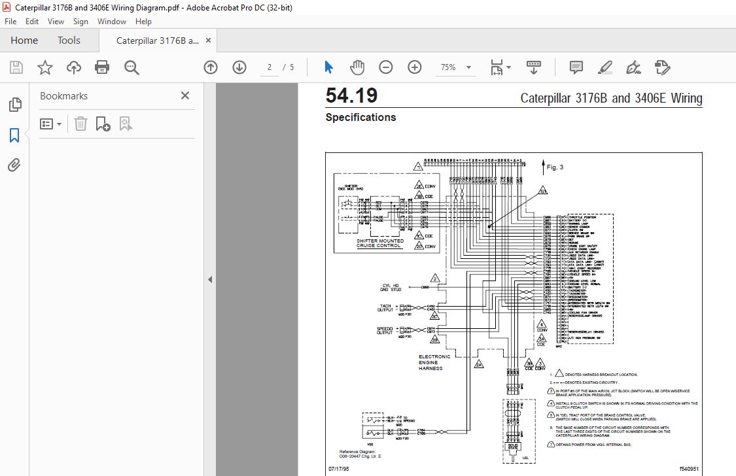Viewport: 736px width, 476px height.
Task: Click the Print icon
Action: (102, 67)
